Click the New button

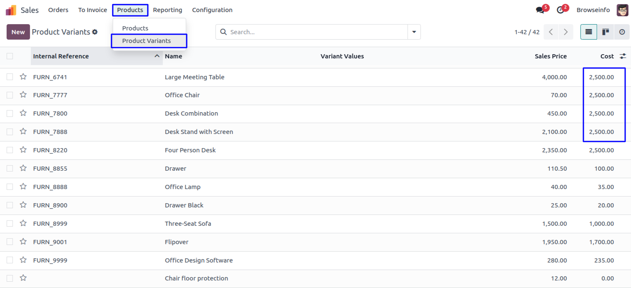point(18,32)
